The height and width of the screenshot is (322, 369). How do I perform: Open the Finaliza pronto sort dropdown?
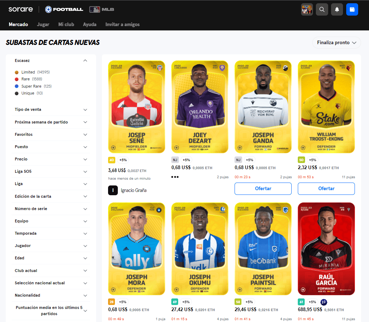[336, 43]
